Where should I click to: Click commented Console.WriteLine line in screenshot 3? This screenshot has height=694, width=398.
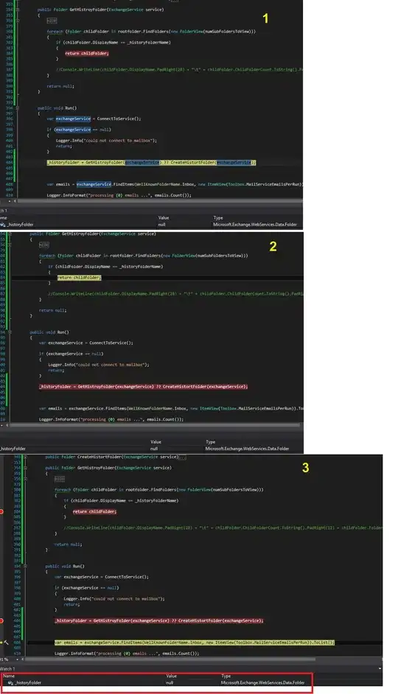[223, 527]
